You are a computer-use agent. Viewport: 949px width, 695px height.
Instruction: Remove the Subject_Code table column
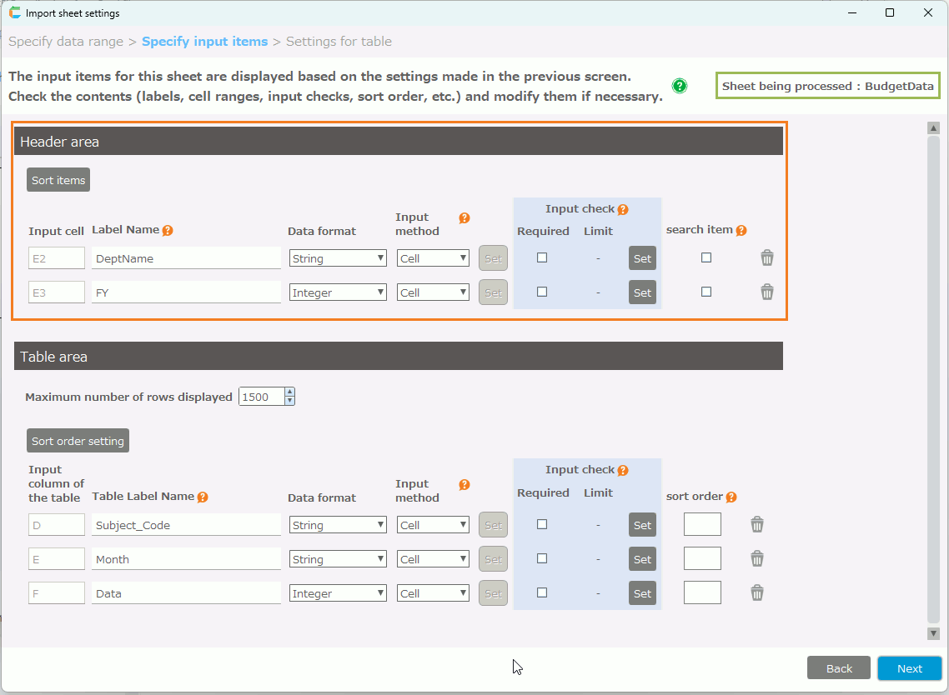coord(757,525)
